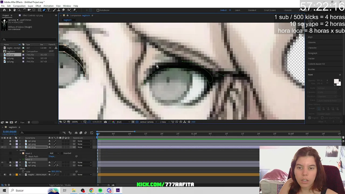This screenshot has width=345, height=194.
Task: Switch to the Learn workspace
Action: click(x=237, y=10)
